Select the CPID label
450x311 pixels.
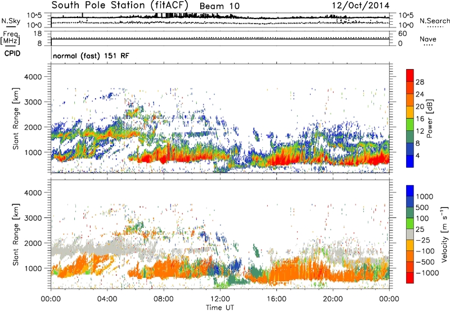[12, 53]
